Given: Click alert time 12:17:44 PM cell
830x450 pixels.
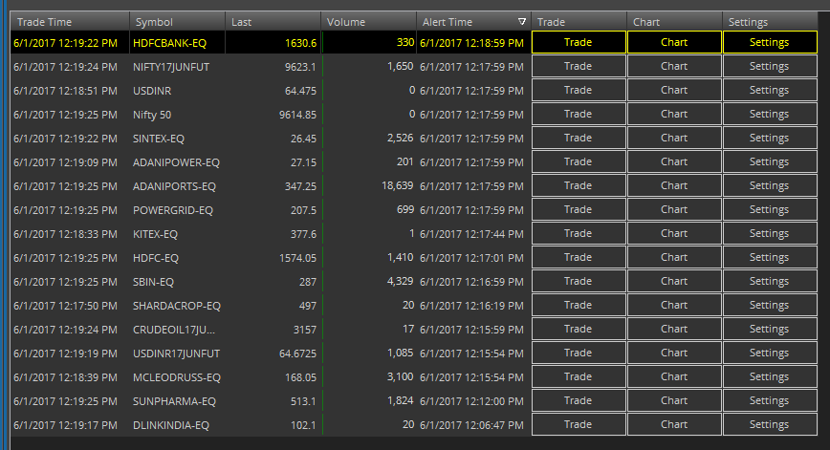Looking at the screenshot, I should pyautogui.click(x=473, y=234).
